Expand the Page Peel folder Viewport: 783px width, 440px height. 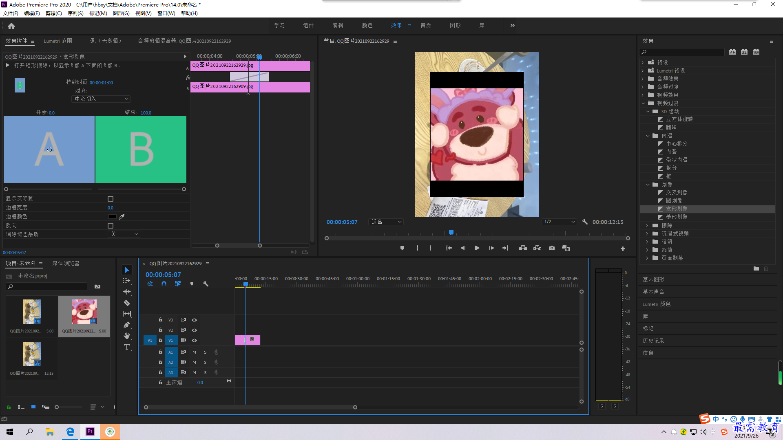click(647, 258)
